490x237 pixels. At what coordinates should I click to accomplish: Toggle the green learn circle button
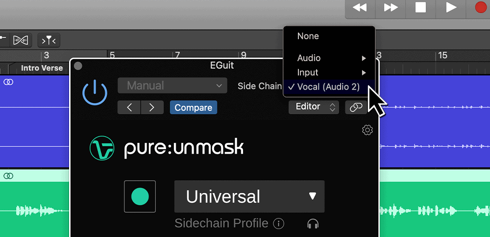(x=140, y=196)
